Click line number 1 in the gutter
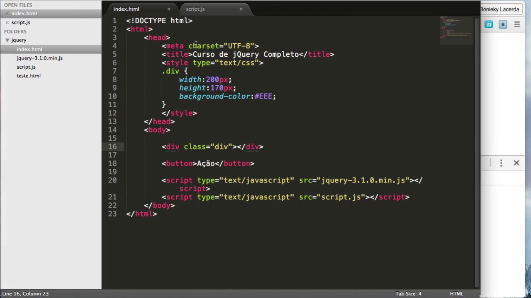Image resolution: width=531 pixels, height=298 pixels. (x=114, y=21)
